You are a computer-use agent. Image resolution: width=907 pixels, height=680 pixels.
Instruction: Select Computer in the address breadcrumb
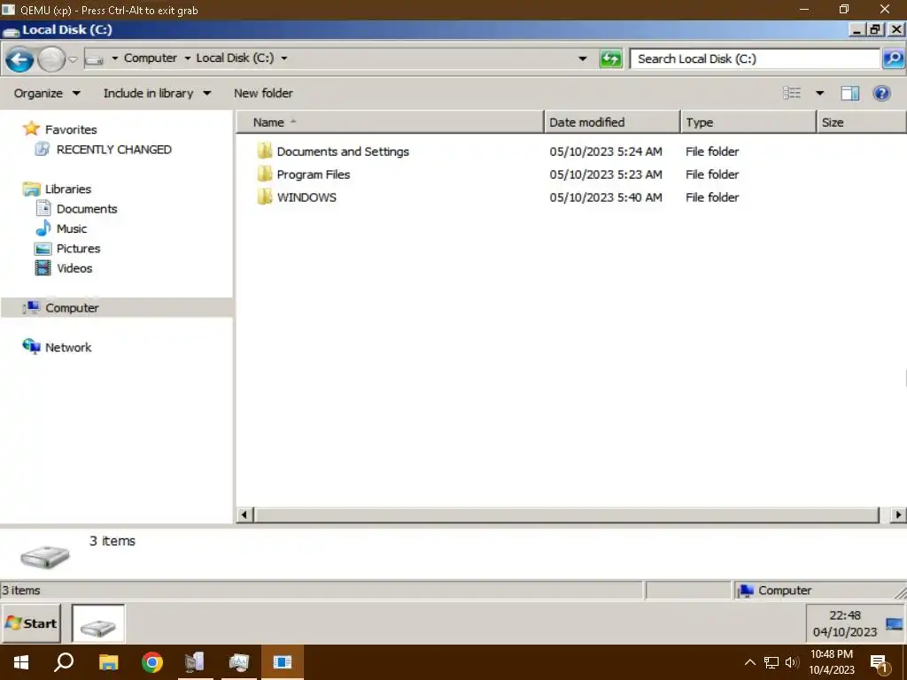[x=151, y=58]
